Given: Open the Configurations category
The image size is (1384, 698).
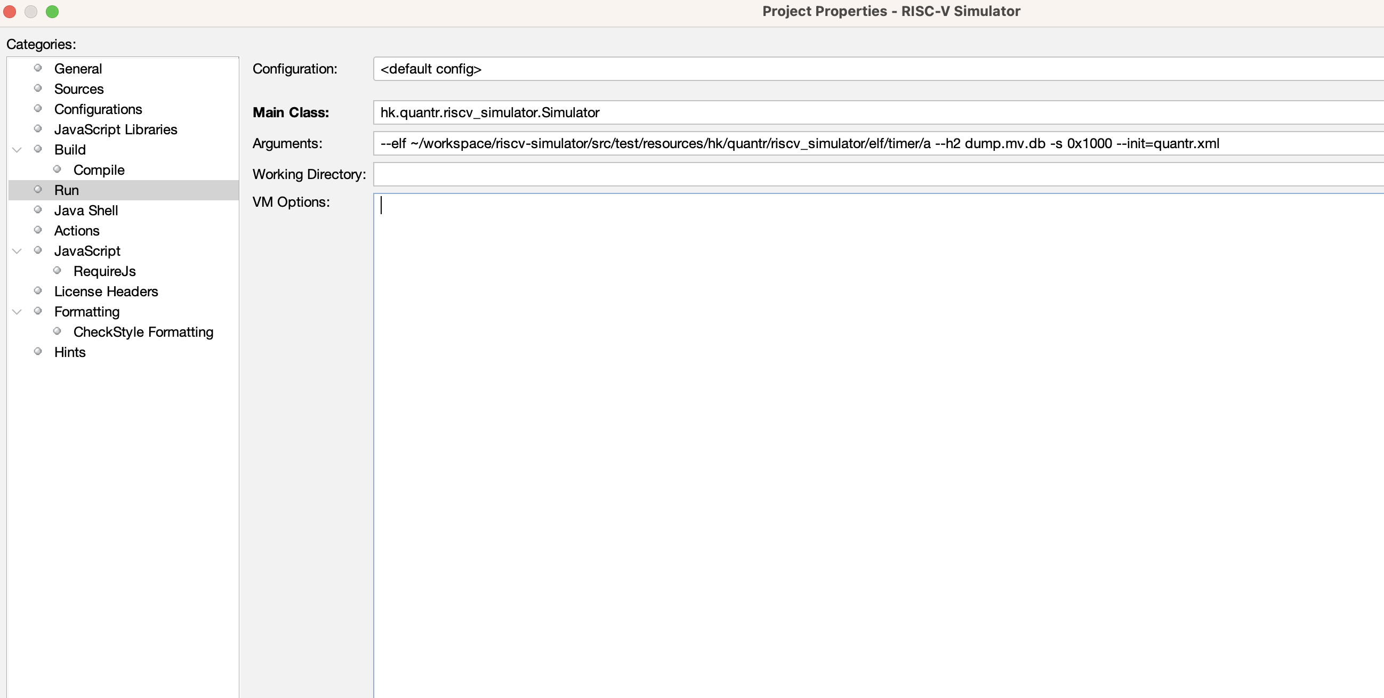Looking at the screenshot, I should pyautogui.click(x=98, y=110).
